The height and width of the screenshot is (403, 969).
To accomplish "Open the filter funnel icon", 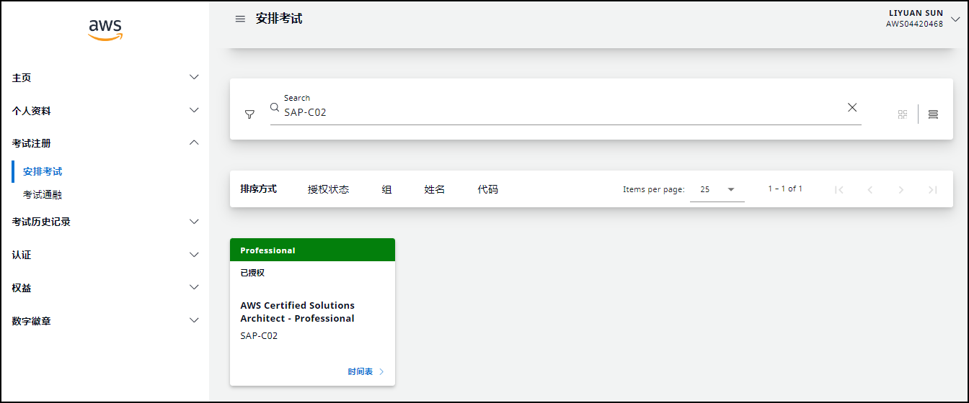I will click(x=249, y=114).
